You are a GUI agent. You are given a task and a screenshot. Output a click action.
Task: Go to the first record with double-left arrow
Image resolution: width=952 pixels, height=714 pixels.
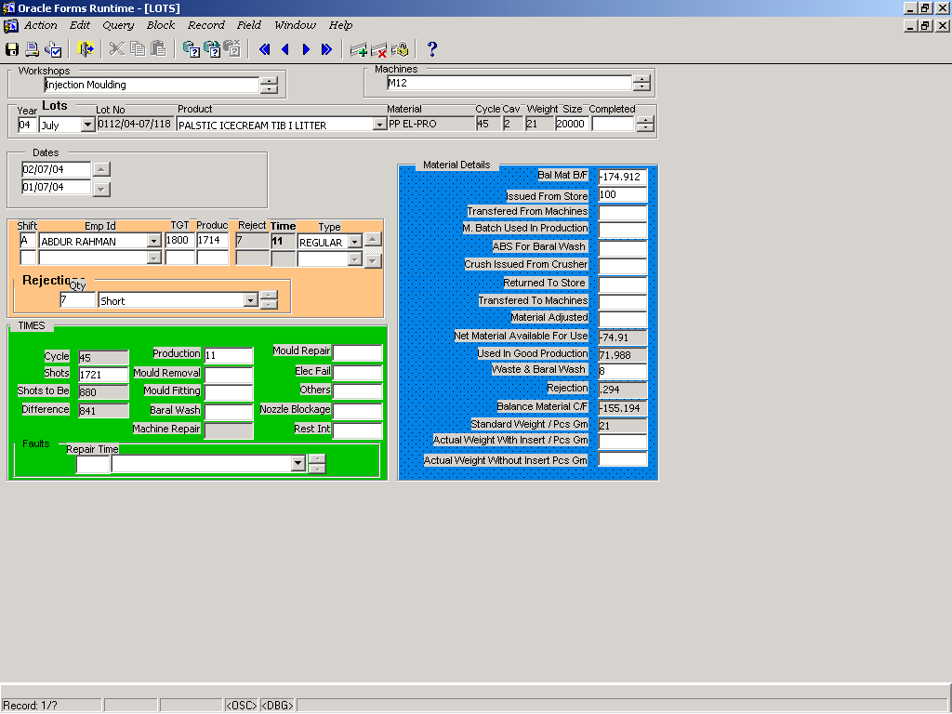point(265,49)
